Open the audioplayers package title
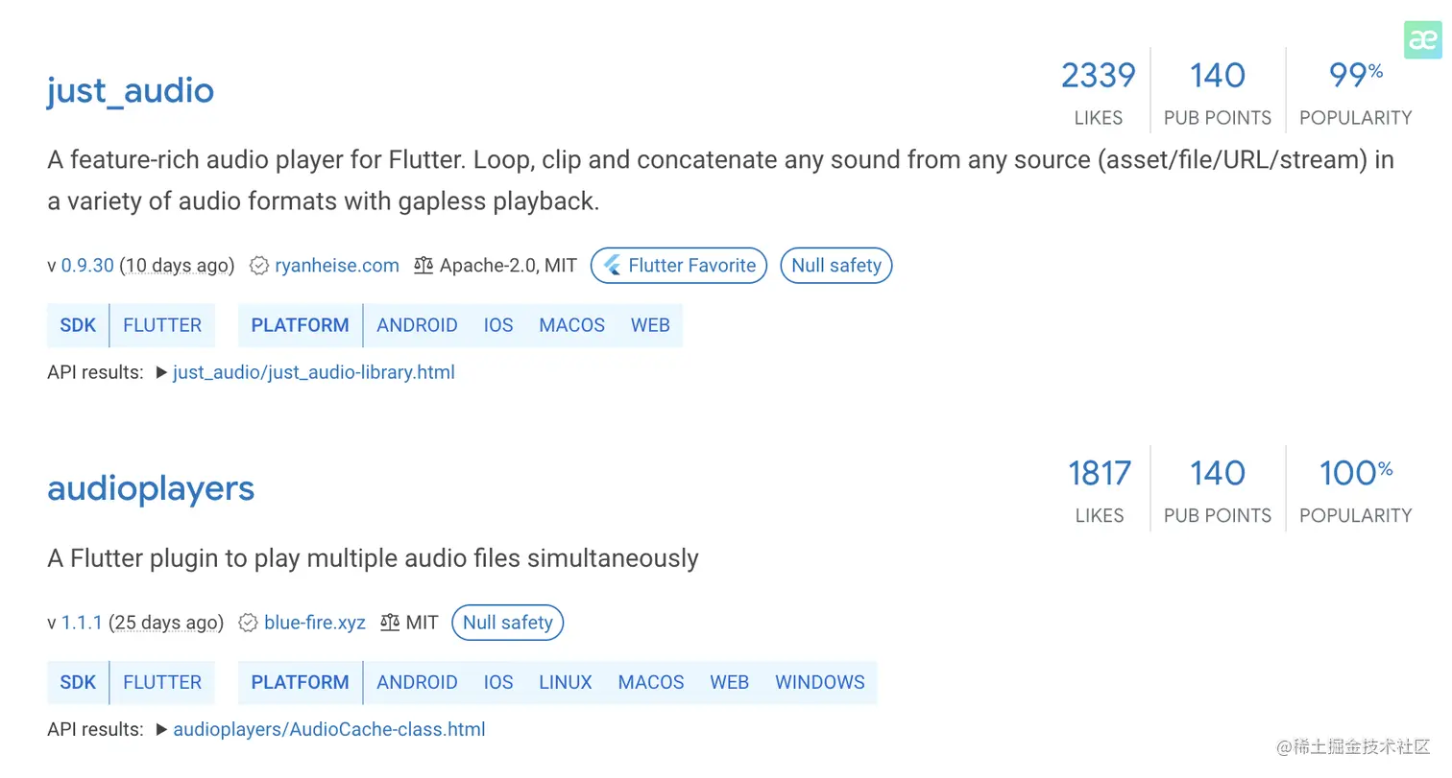 pyautogui.click(x=151, y=488)
